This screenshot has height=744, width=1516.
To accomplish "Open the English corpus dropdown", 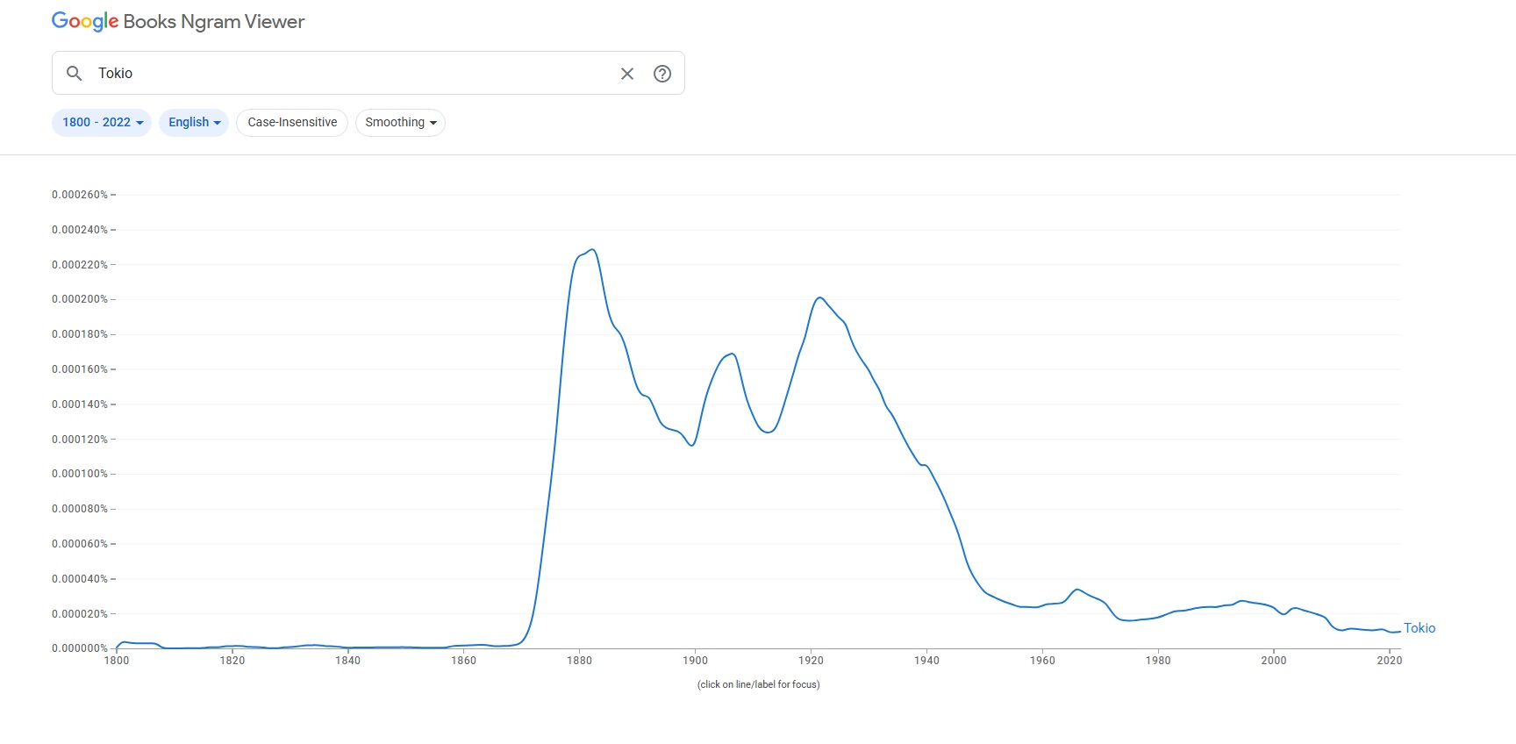I will coord(194,123).
